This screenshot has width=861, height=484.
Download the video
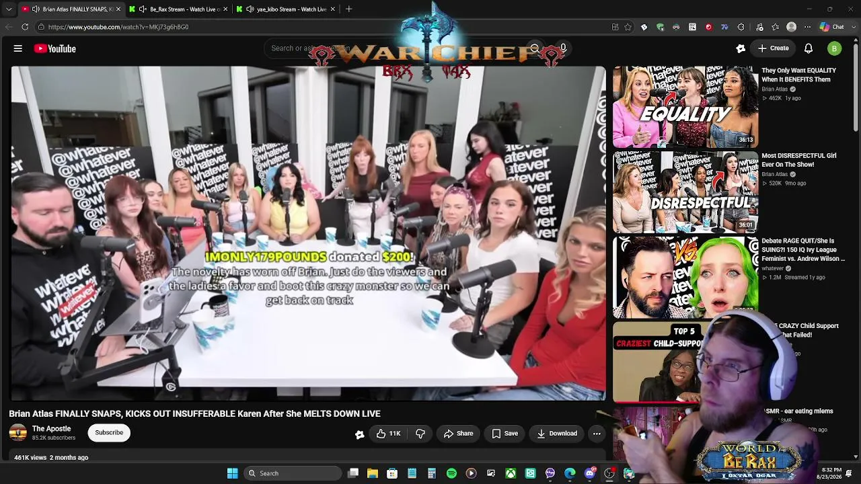click(557, 434)
